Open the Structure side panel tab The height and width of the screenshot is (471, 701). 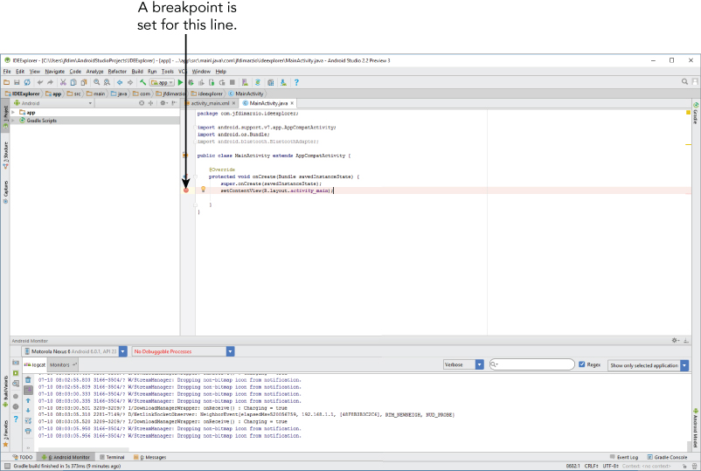[5, 156]
